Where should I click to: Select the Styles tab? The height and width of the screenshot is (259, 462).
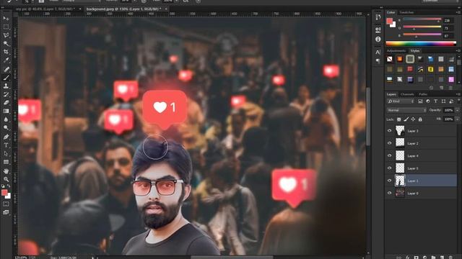pos(415,51)
